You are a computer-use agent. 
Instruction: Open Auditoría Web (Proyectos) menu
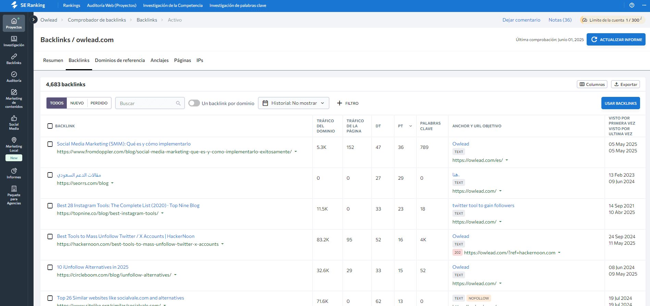(112, 5)
